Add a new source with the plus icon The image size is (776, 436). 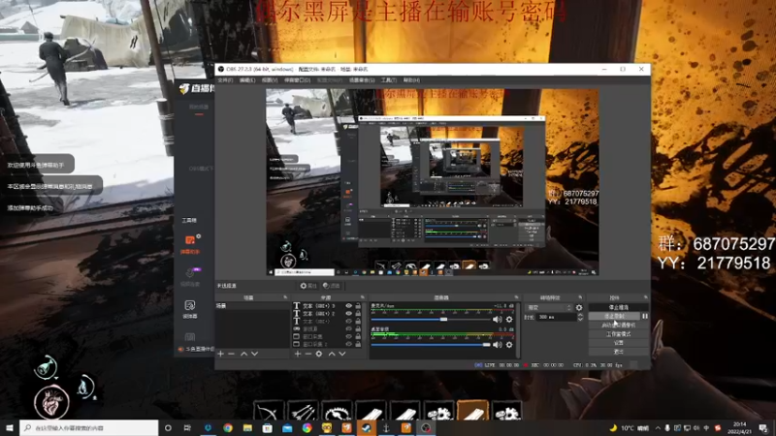coord(298,354)
